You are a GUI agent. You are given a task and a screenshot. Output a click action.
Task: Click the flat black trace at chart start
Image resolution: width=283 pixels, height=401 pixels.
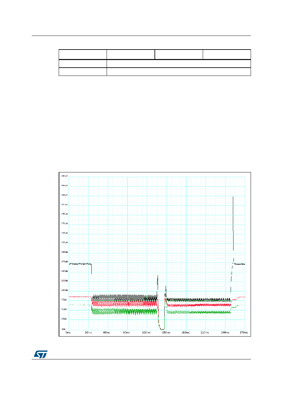[80, 264]
